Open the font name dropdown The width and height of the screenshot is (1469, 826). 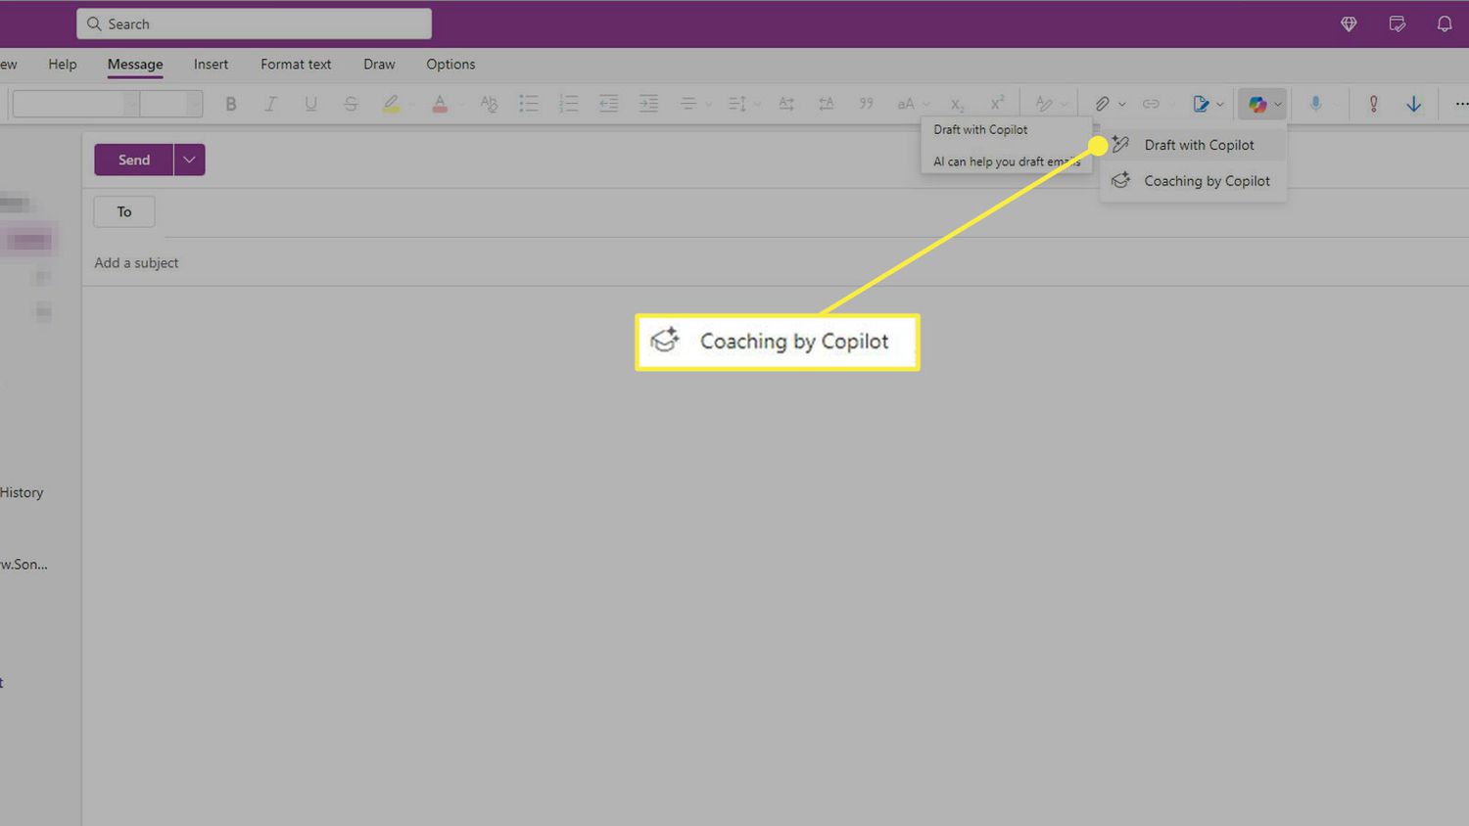pos(75,104)
